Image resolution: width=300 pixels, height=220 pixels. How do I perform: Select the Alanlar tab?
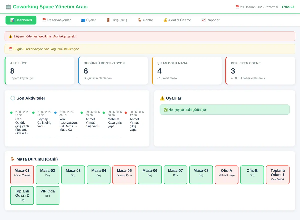coord(145,20)
